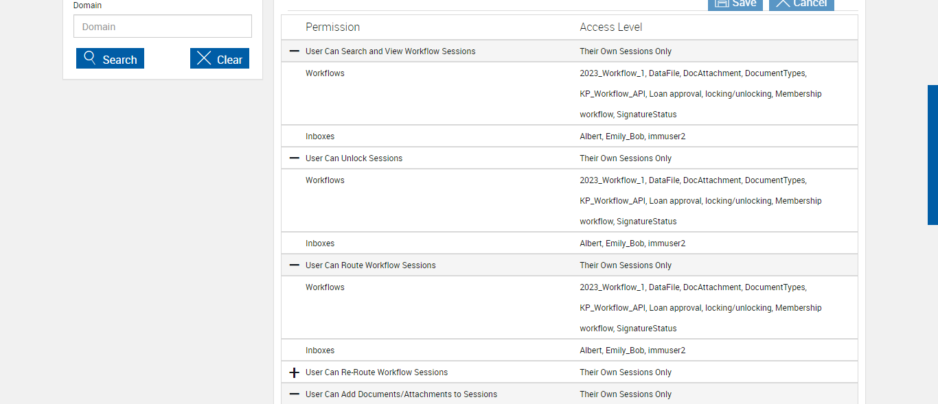Screen dimensions: 938x404
Task: Collapse User Can Add Documents/Attachments to Sessions
Action: pyautogui.click(x=295, y=394)
